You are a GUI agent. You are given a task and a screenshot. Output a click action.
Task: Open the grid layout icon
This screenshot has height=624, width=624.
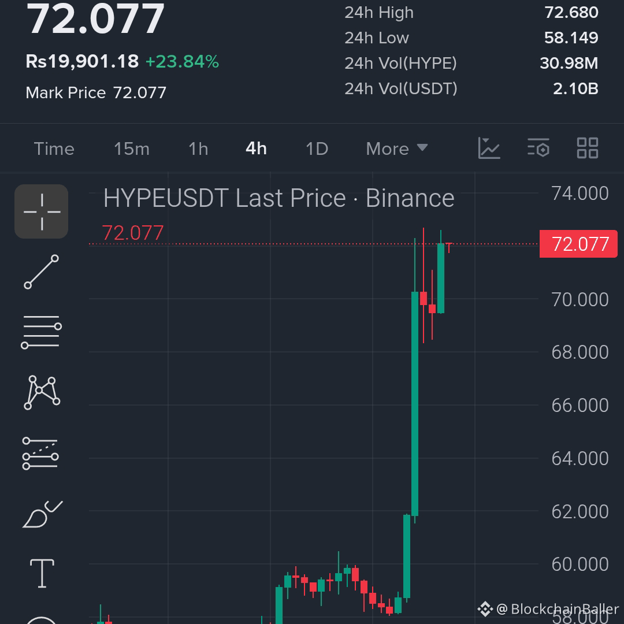pyautogui.click(x=588, y=148)
